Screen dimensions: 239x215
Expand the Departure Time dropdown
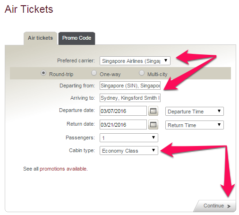click(x=195, y=112)
